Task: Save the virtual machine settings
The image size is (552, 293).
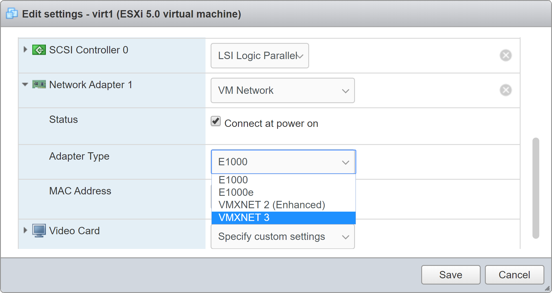Action: click(450, 275)
